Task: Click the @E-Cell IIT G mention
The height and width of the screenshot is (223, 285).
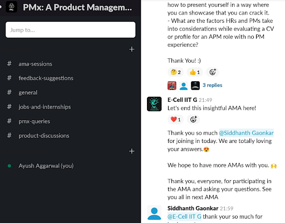Action: (184, 216)
